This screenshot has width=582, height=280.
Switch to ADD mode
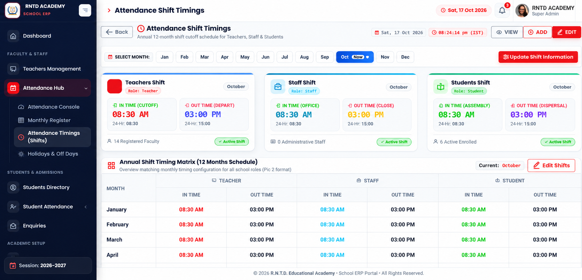coord(538,32)
